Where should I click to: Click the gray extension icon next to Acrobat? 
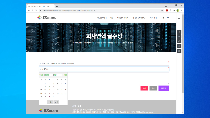pyautogui.click(x=170, y=11)
